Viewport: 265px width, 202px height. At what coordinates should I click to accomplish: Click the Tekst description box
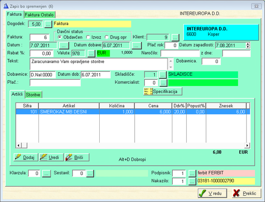coord(99,64)
